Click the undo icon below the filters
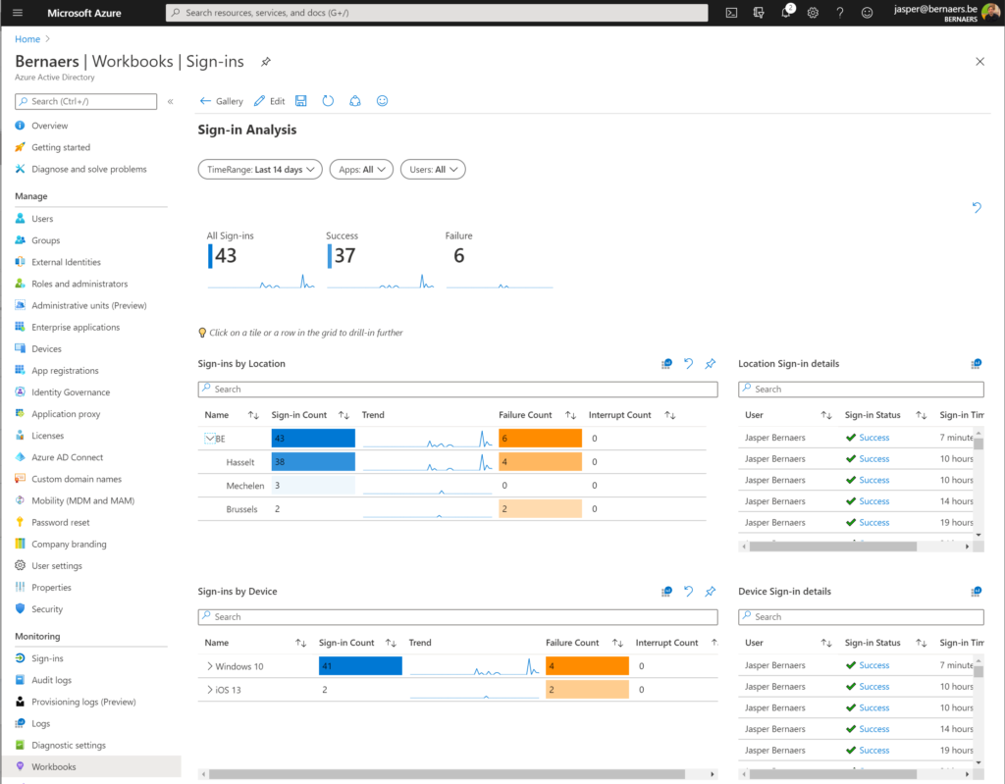 coord(977,207)
